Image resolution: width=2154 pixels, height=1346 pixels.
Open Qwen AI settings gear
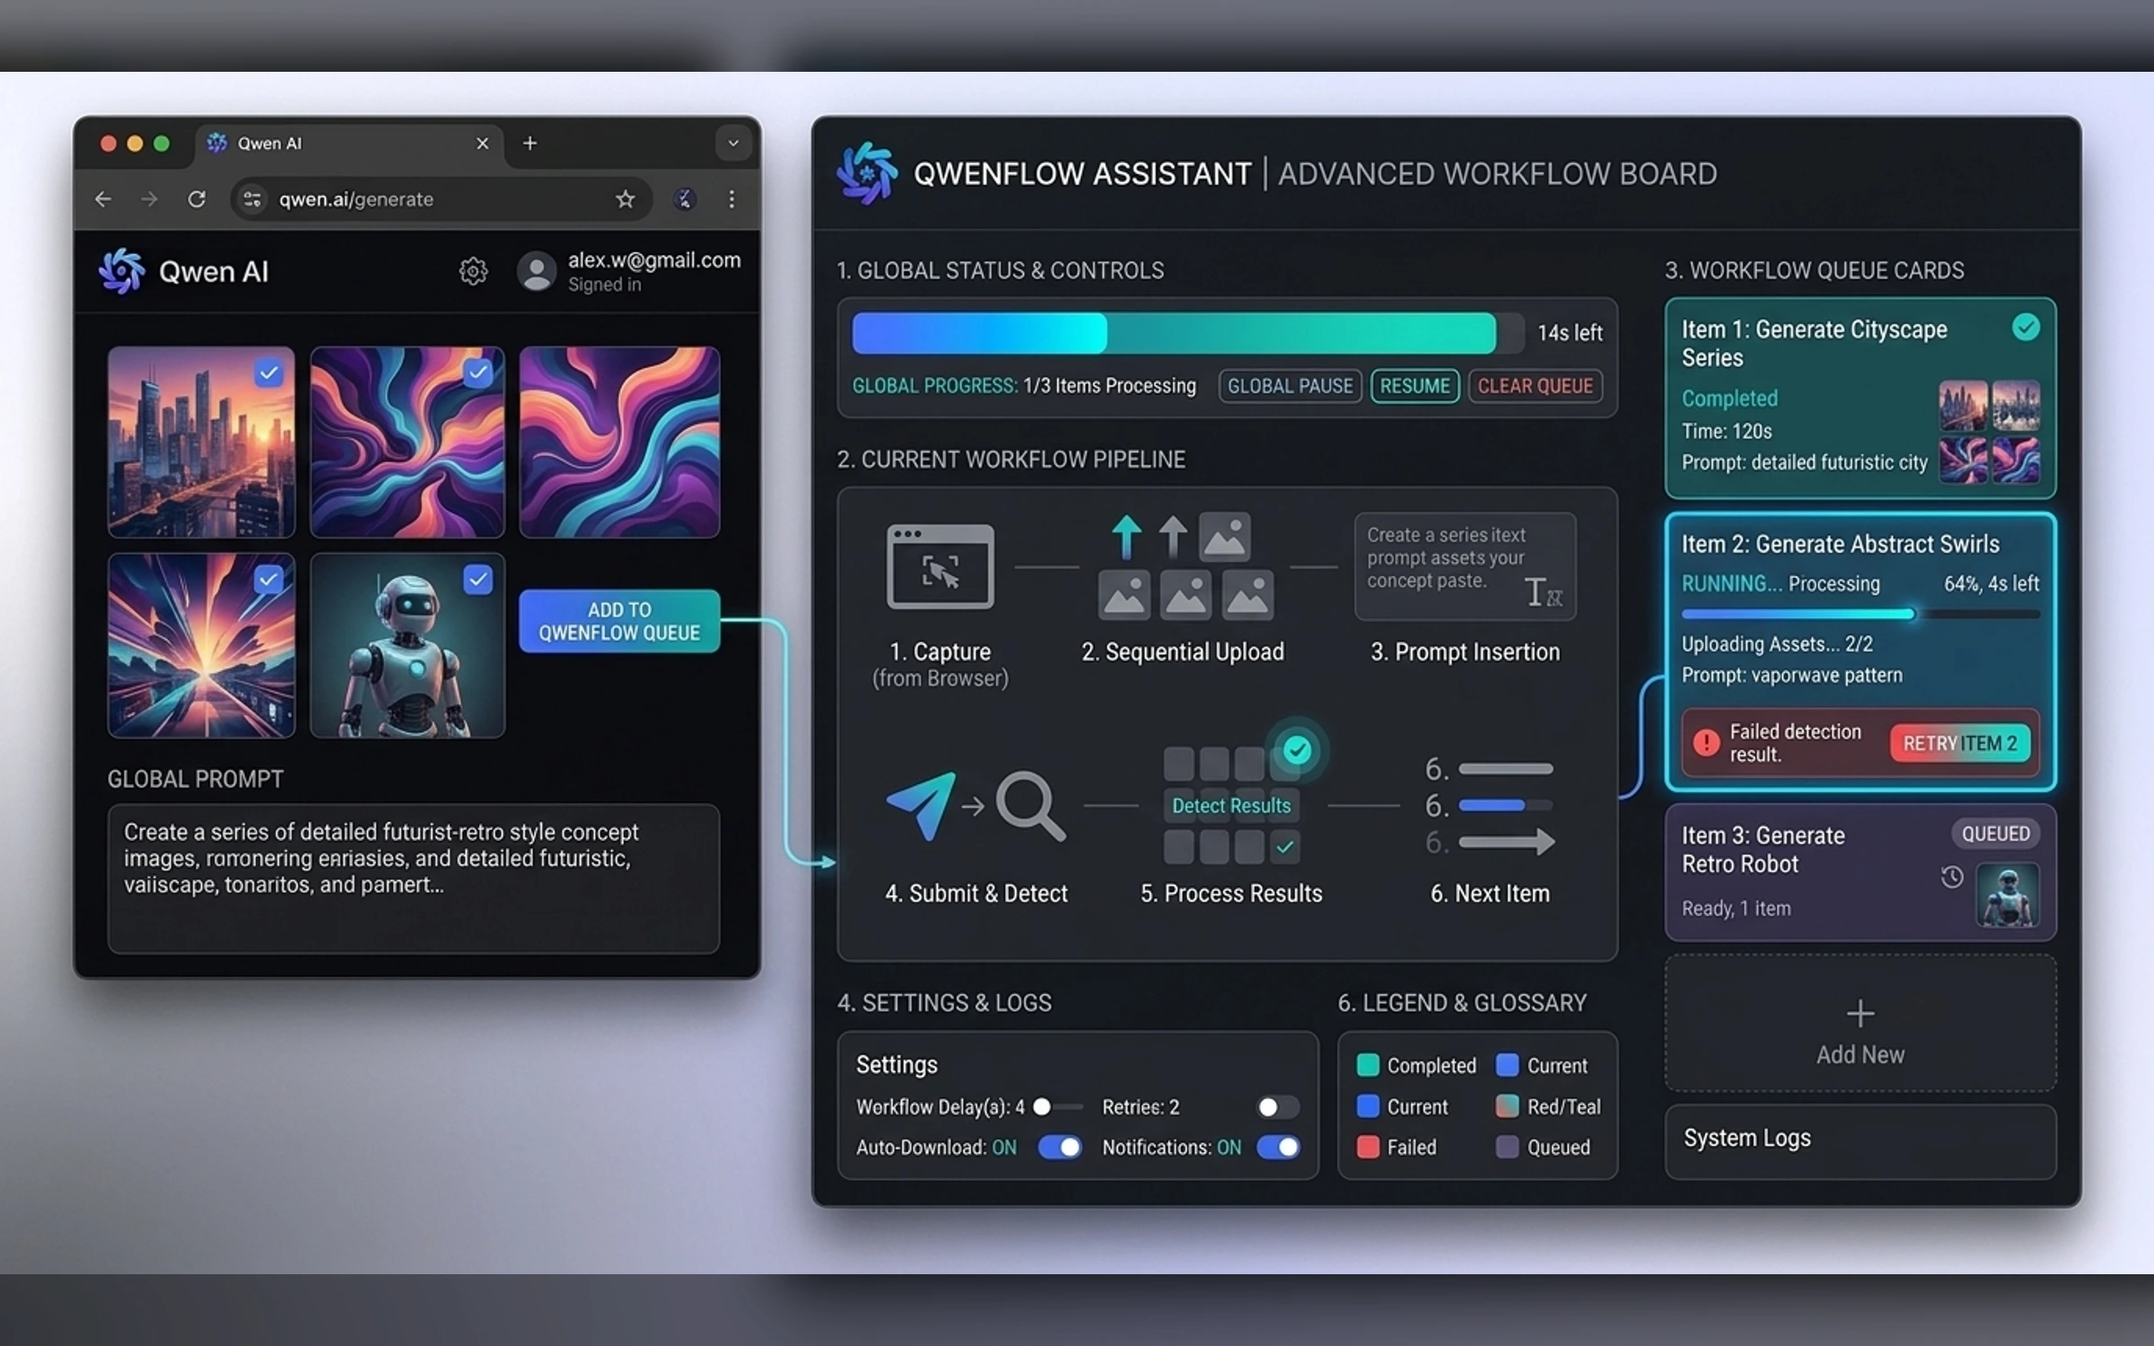pos(473,271)
